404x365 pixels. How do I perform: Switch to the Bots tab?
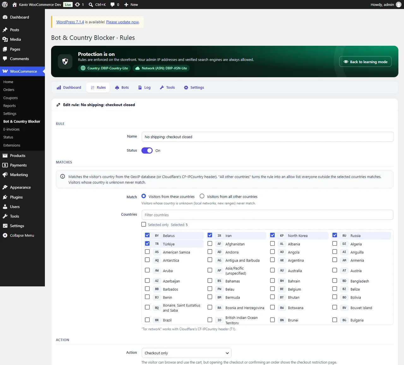(122, 87)
